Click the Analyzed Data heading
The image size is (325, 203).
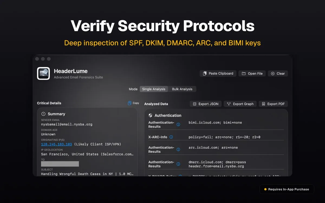click(x=156, y=104)
